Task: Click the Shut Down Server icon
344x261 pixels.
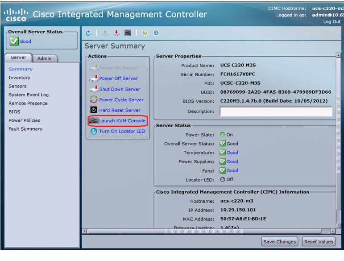Action: click(x=94, y=89)
